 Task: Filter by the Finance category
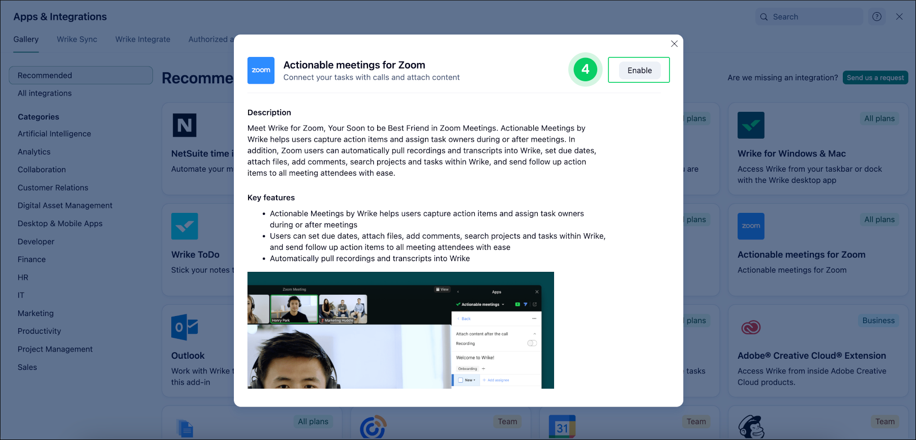coord(32,260)
